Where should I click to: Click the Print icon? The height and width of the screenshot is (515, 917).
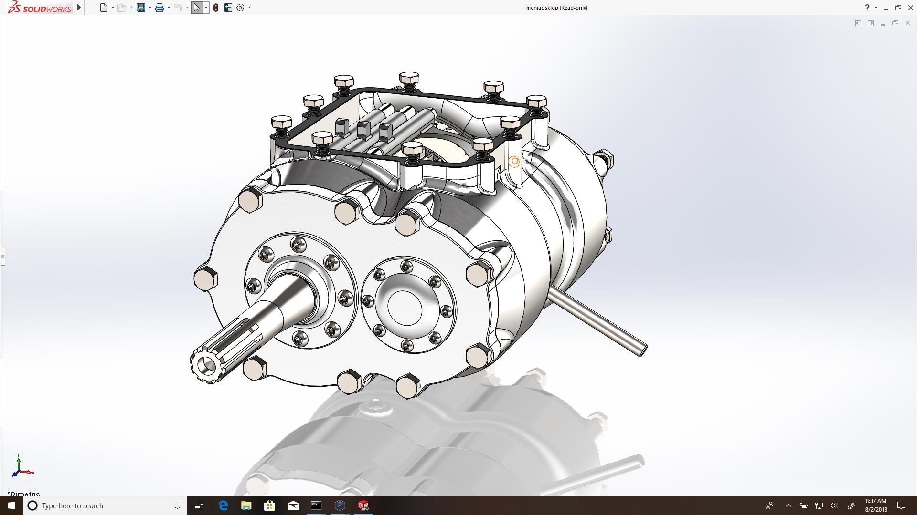[x=160, y=8]
